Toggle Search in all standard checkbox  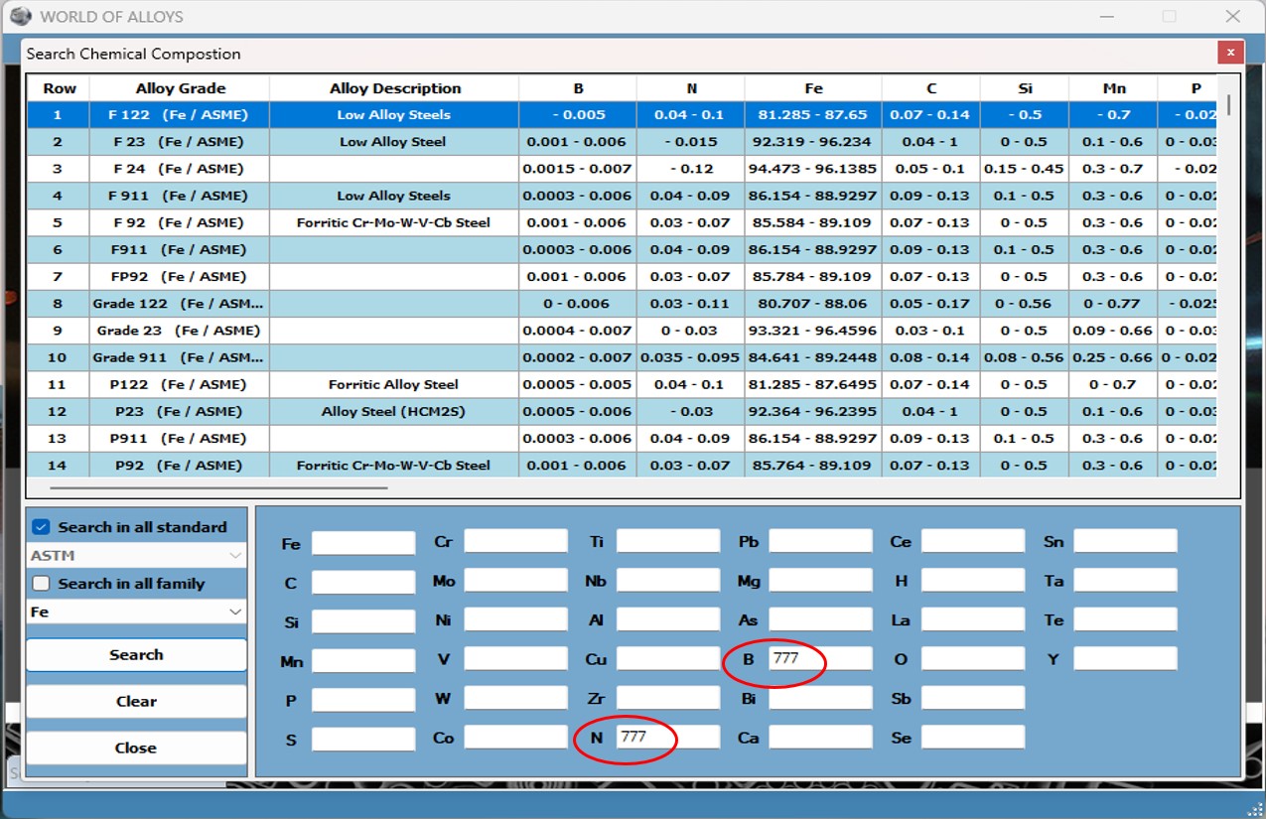[41, 527]
